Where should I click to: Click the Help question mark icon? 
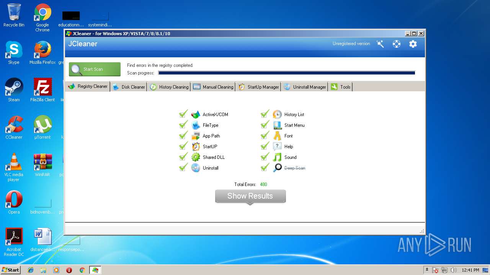tap(277, 147)
